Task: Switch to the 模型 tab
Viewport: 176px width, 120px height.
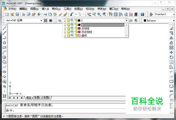Action: coord(29,98)
